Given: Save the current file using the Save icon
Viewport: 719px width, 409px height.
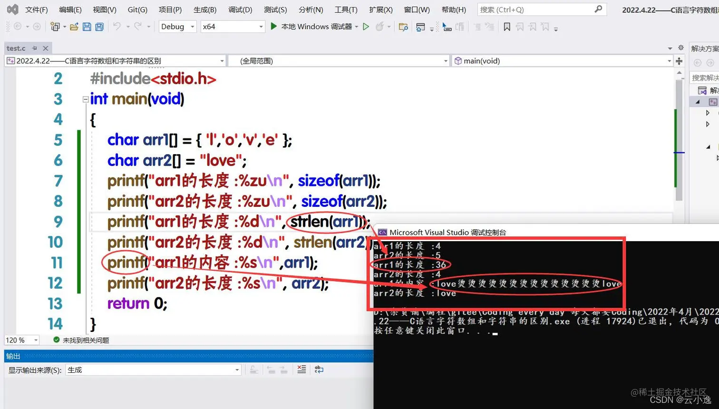Looking at the screenshot, I should [86, 27].
